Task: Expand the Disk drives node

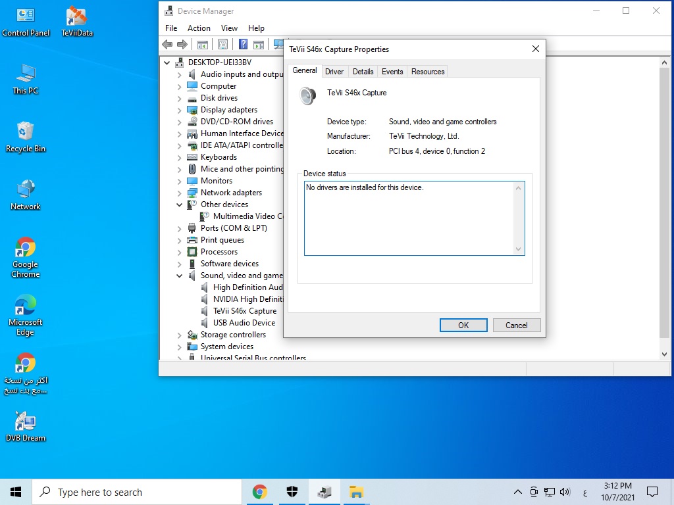Action: click(179, 99)
